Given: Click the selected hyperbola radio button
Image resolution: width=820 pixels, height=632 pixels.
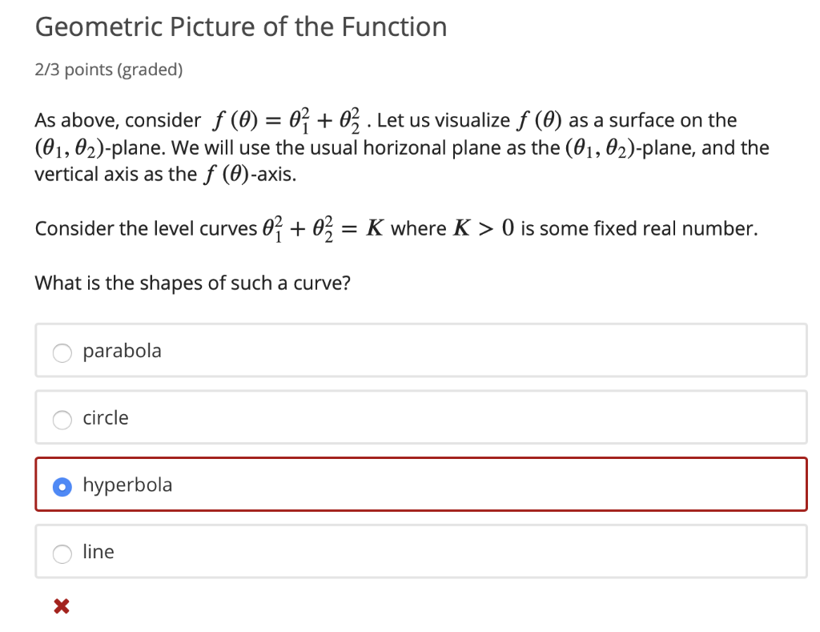Looking at the screenshot, I should point(62,486).
